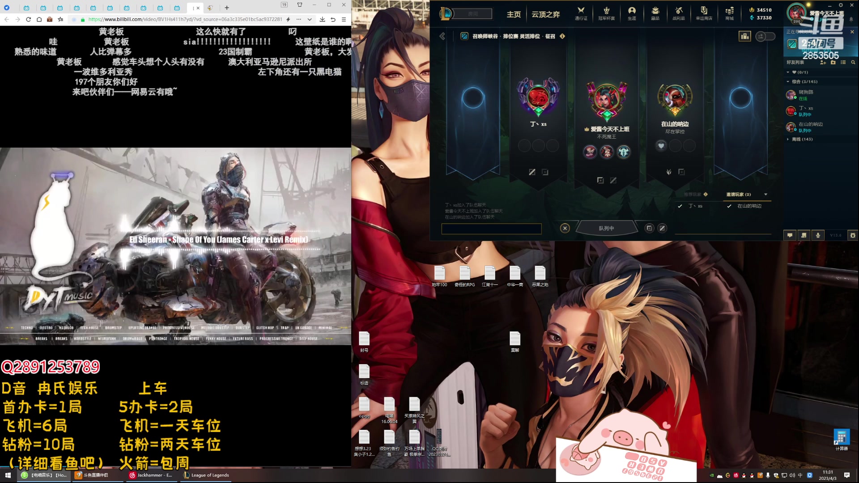Open a new browser tab with plus button
The height and width of the screenshot is (483, 859).
point(227,8)
